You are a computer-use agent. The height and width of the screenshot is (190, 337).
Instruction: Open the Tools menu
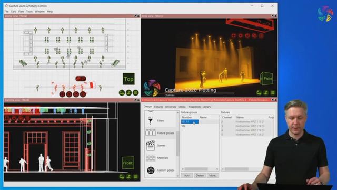pos(29,12)
